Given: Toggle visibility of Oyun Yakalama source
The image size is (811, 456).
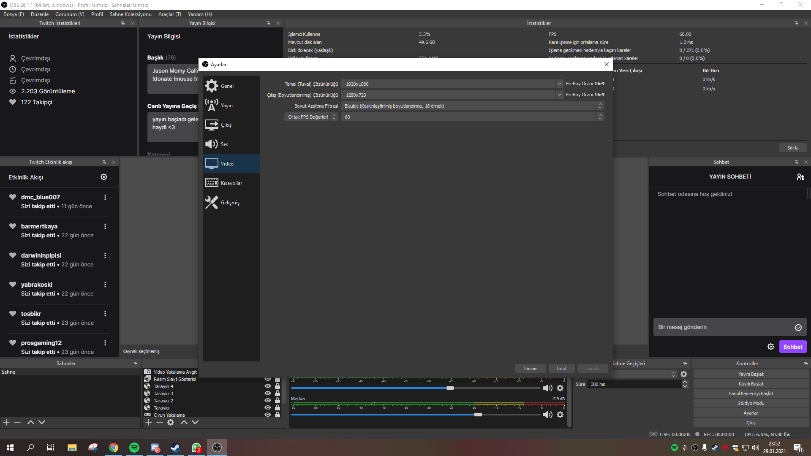Looking at the screenshot, I should pyautogui.click(x=268, y=415).
